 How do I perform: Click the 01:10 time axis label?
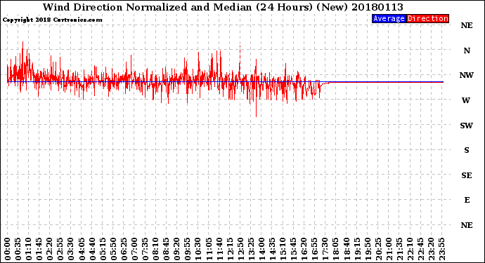coord(28,249)
